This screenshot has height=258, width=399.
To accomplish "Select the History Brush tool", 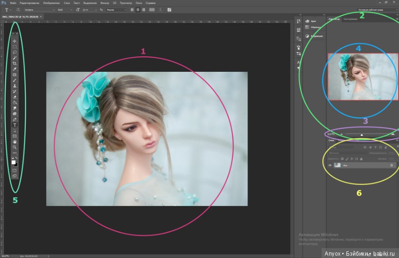I will point(15,91).
